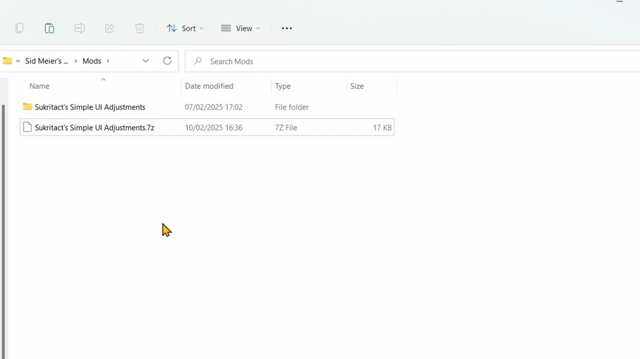
Task: Select Sukritact's Simple UI Adjustments folder
Action: pos(90,107)
